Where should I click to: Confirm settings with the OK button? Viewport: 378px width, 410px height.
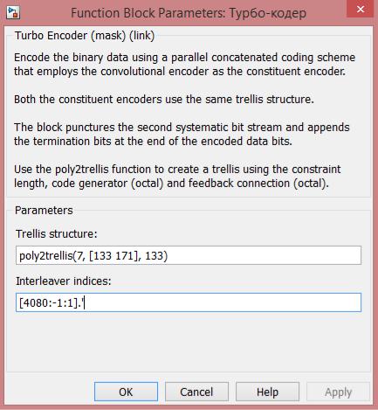pos(126,392)
